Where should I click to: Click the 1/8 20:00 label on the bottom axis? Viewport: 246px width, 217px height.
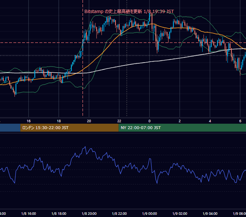[x=89, y=214]
